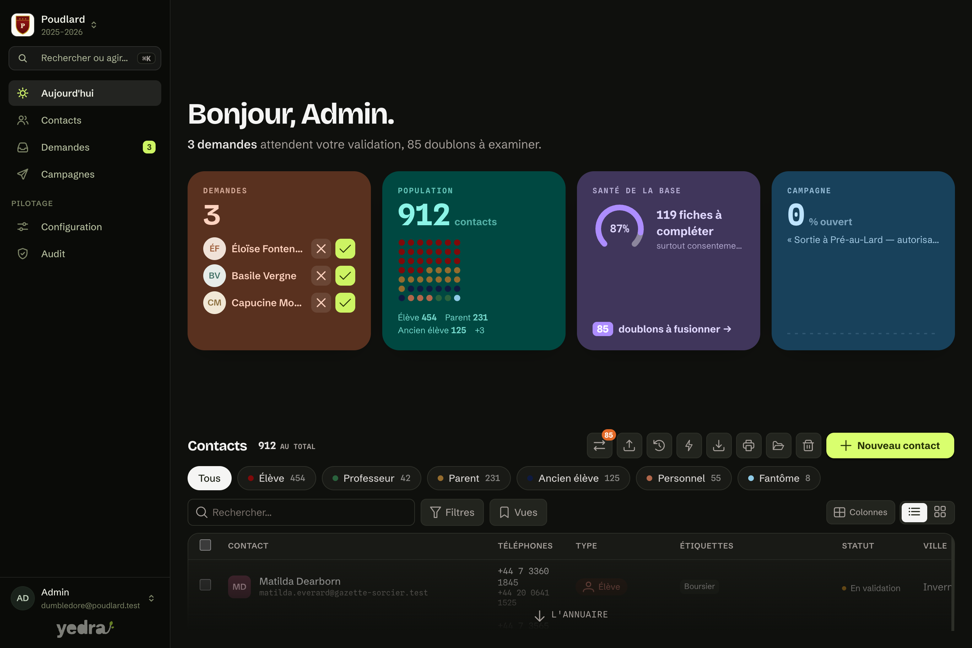The height and width of the screenshot is (648, 972).
Task: Approve Éloïse Fonten... request with checkmark
Action: coord(345,249)
